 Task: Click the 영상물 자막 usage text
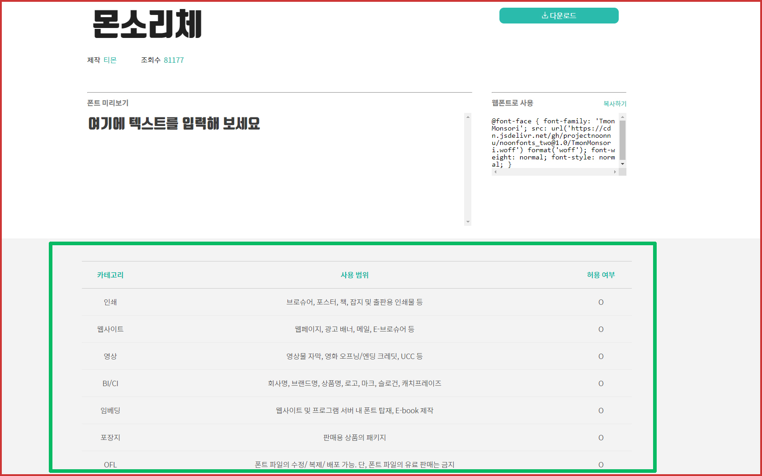pyautogui.click(x=354, y=356)
